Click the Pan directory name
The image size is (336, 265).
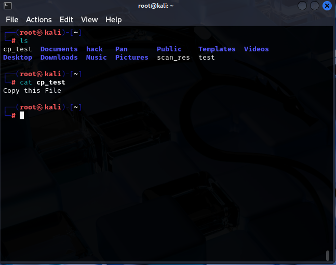point(122,49)
